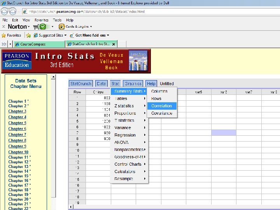Click the Norton shopping cart safe icon
This screenshot has height=210, width=280.
click(40, 26)
